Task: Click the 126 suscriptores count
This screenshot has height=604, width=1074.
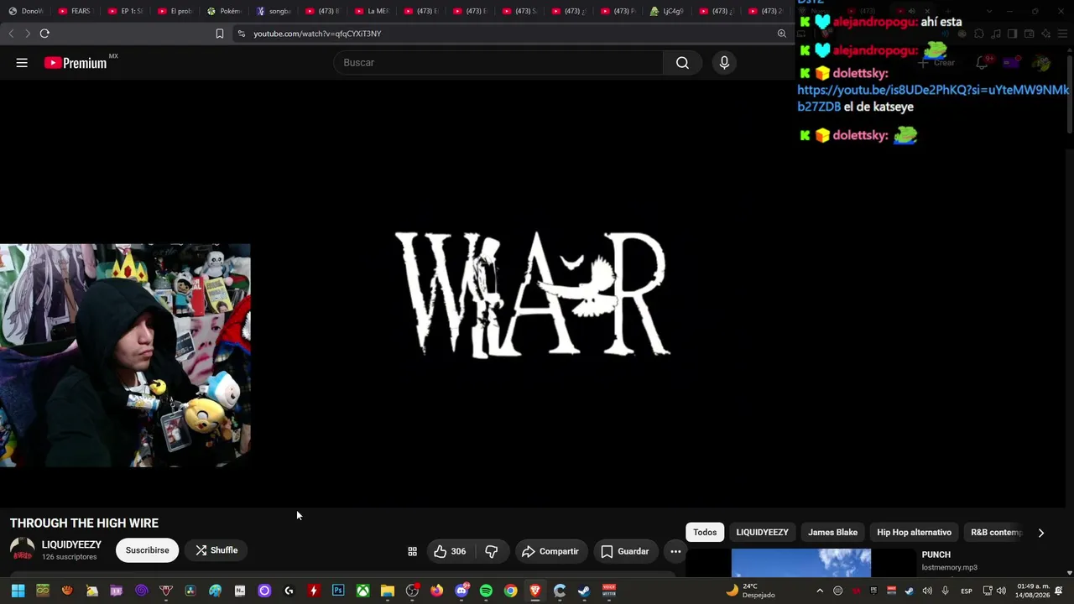Action: pyautogui.click(x=70, y=557)
